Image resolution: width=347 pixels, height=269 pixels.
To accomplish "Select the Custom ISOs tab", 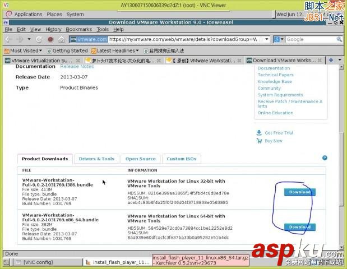I will click(x=182, y=159).
